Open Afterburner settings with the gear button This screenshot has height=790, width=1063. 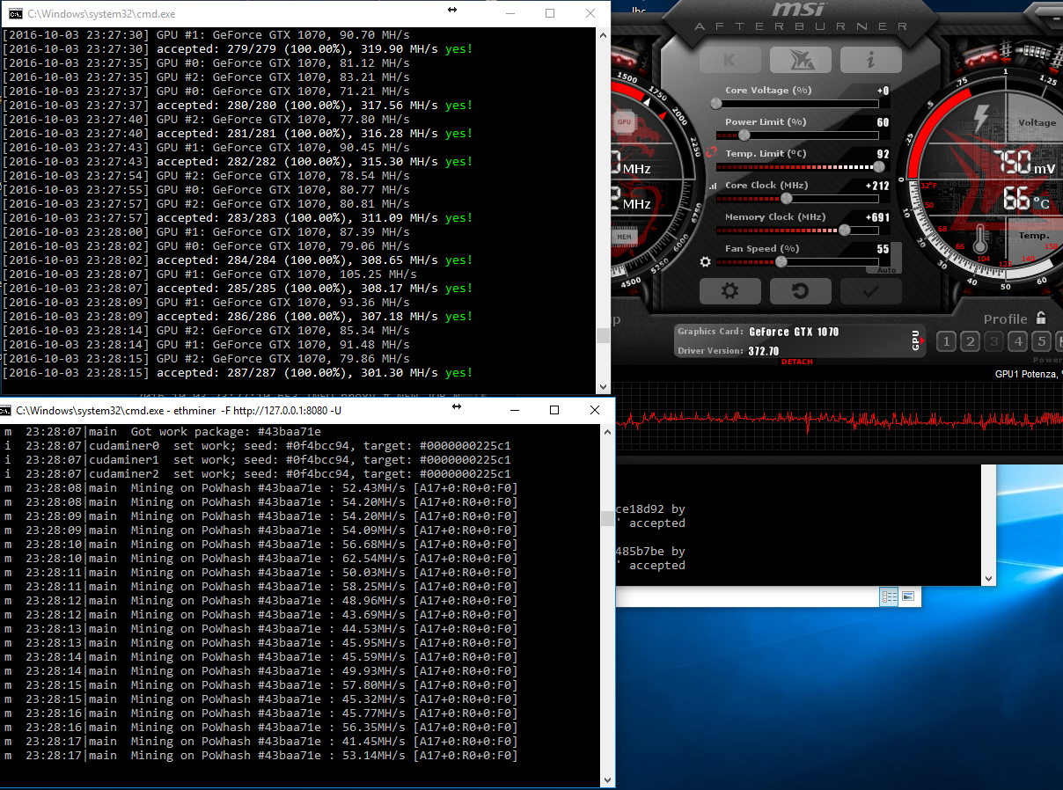tap(729, 291)
